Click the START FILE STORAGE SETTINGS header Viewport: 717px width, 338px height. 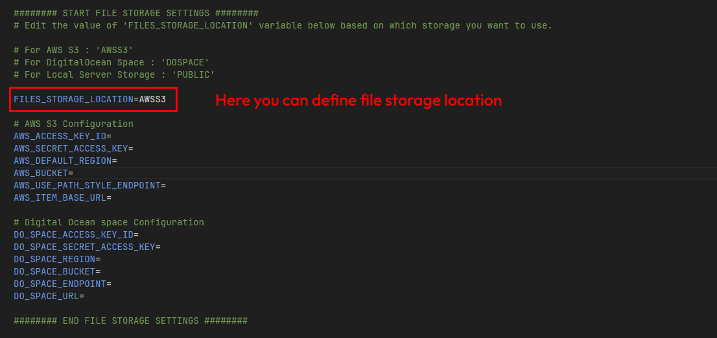[x=135, y=14]
